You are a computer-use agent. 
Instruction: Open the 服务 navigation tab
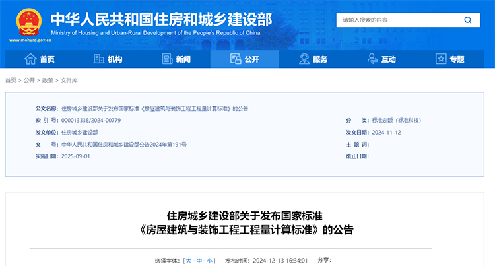coord(313,59)
